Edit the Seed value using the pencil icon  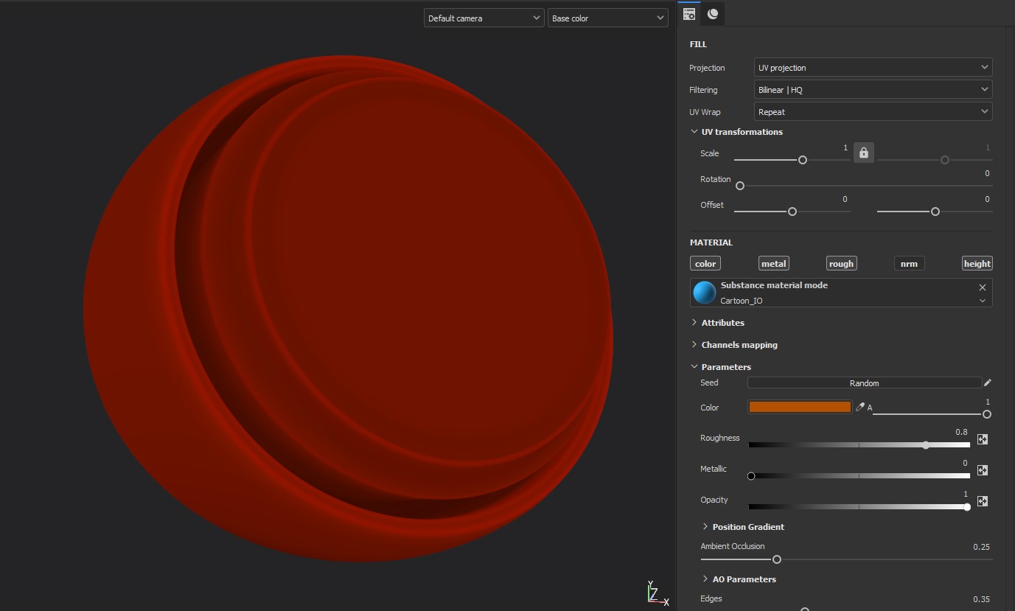(x=988, y=383)
